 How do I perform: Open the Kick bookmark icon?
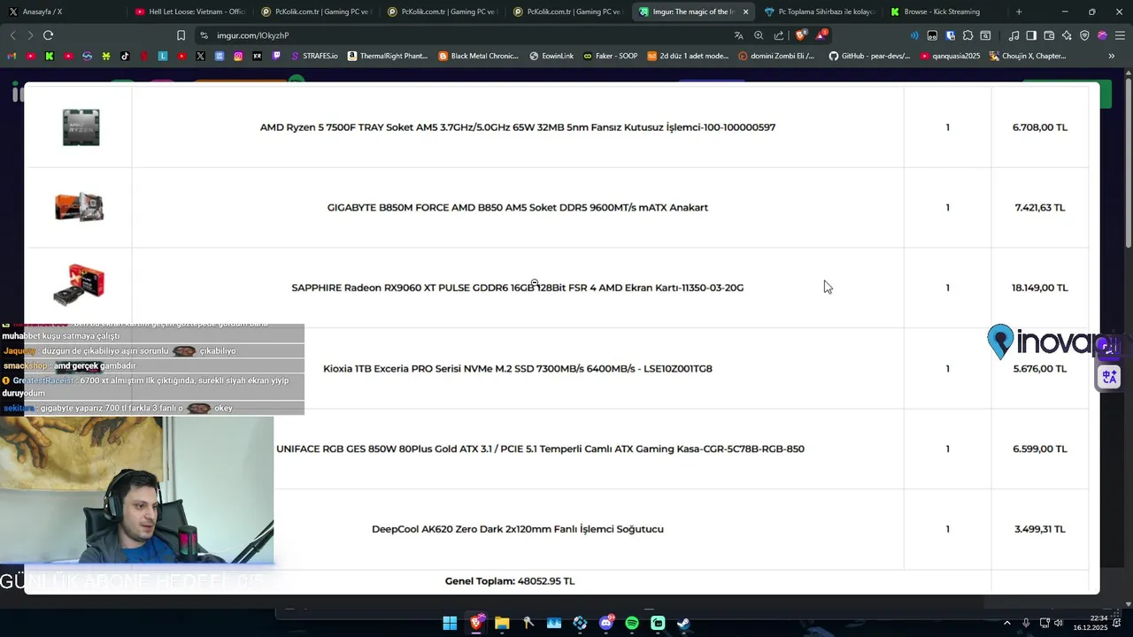50,56
